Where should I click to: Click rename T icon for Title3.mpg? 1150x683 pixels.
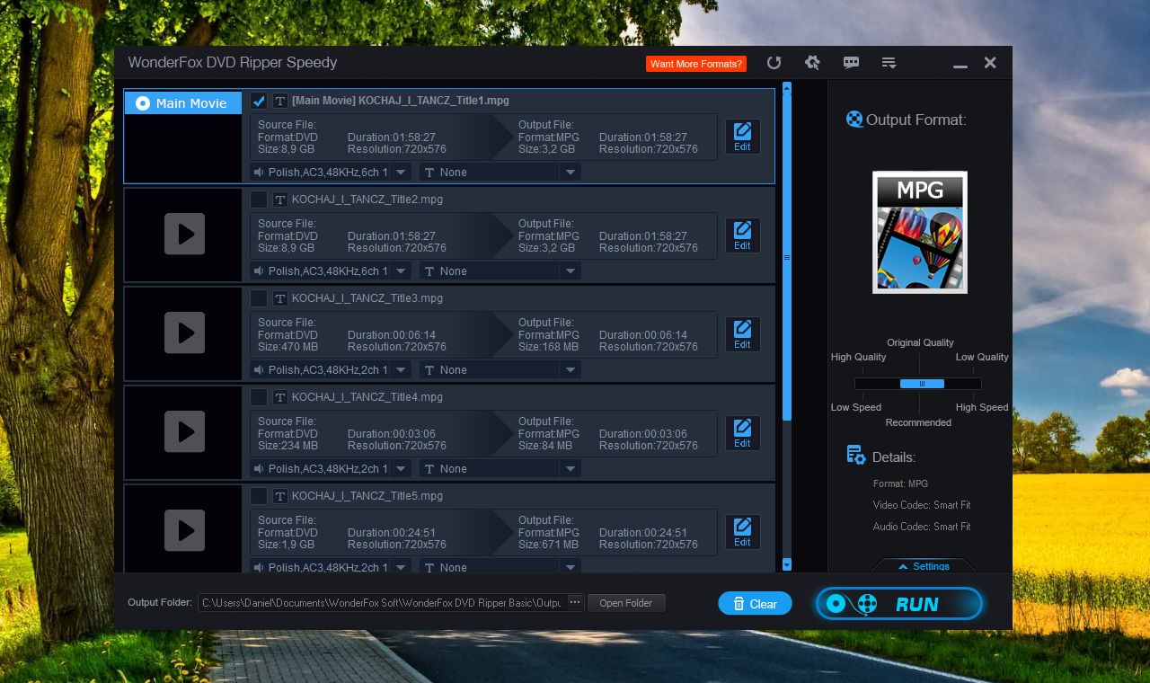(x=280, y=298)
